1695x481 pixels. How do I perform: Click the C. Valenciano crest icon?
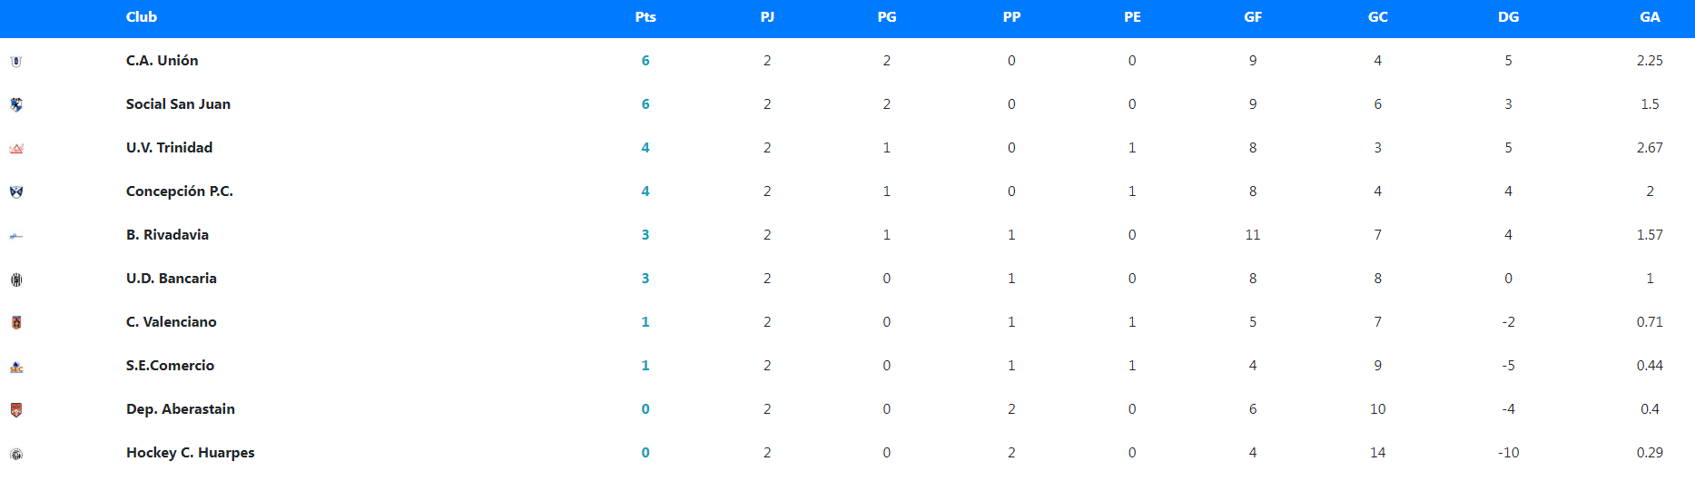tap(16, 323)
